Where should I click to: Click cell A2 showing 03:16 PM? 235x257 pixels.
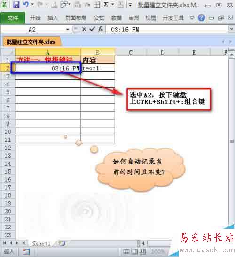(x=47, y=68)
